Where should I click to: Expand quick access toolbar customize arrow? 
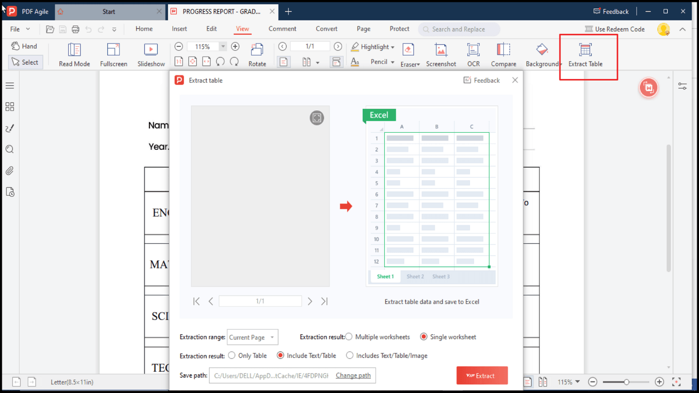(x=114, y=29)
